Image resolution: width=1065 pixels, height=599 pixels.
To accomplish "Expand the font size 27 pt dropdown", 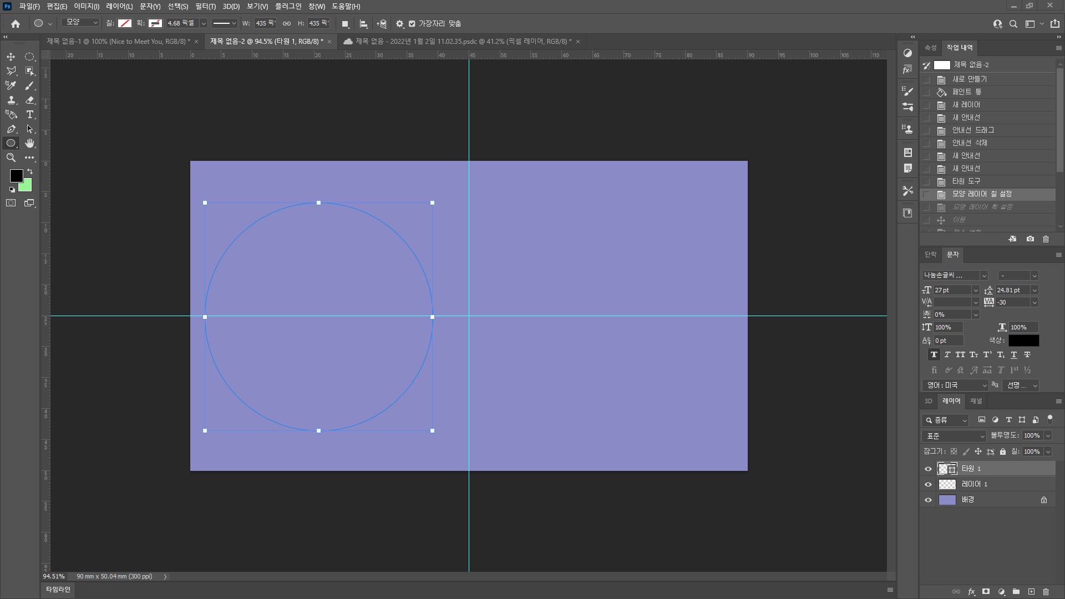I will coord(975,290).
